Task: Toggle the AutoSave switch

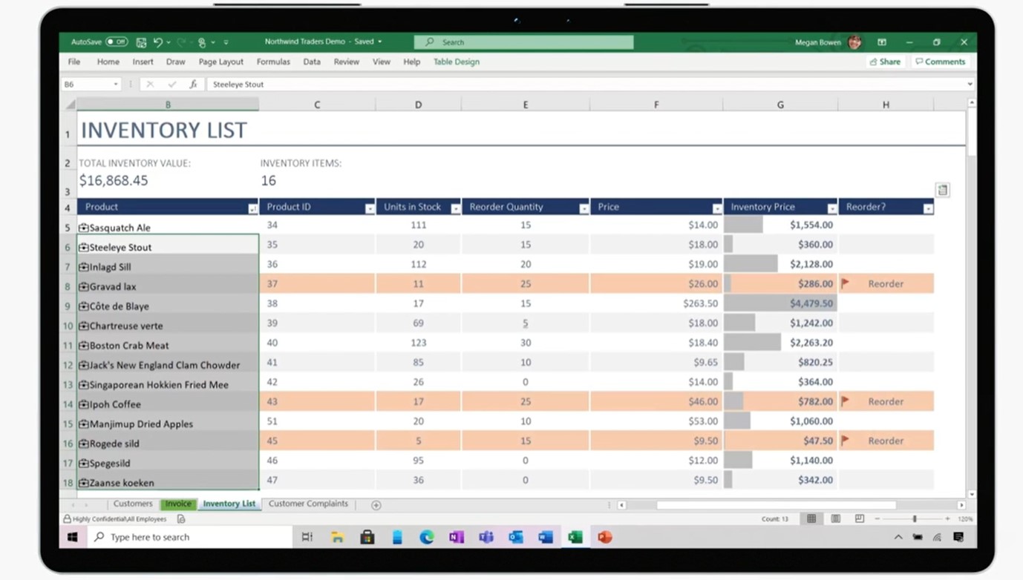Action: pos(117,42)
